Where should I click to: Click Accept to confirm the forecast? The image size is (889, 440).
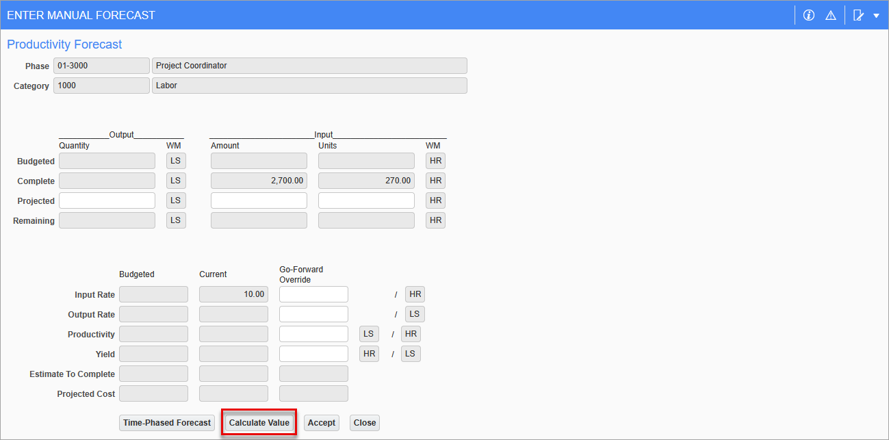coord(321,422)
